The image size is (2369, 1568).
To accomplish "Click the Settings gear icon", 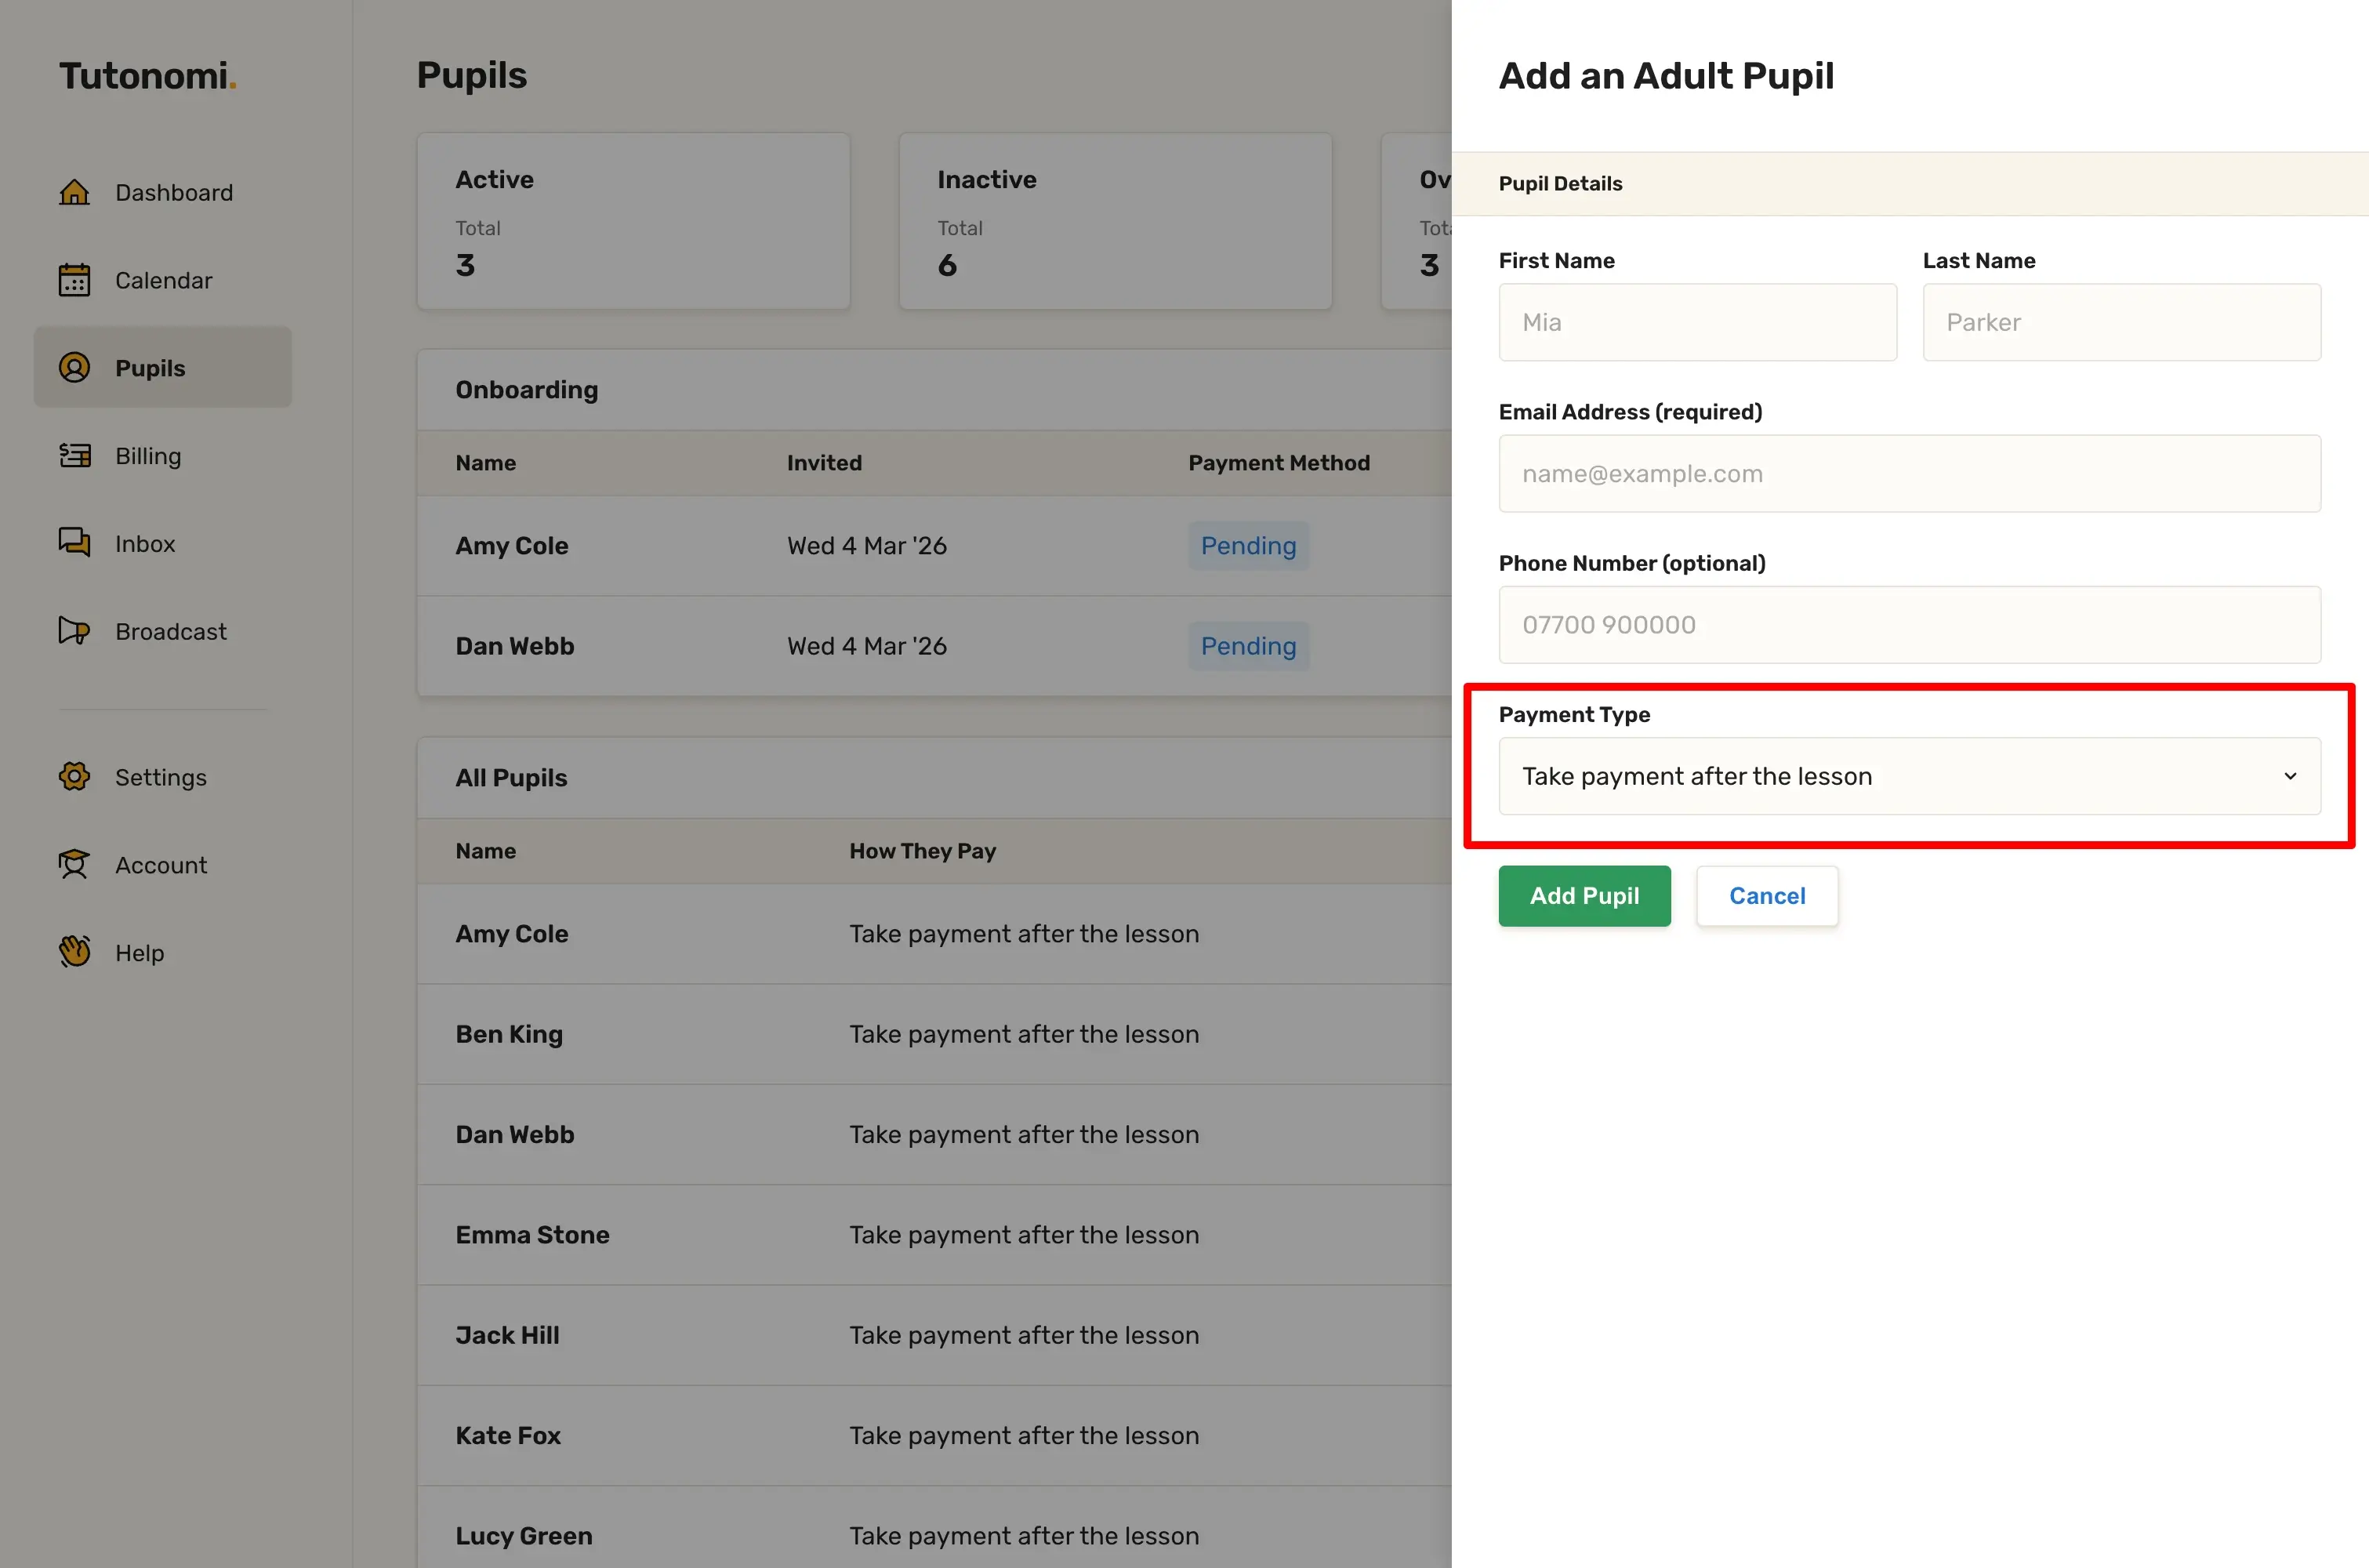I will (74, 777).
